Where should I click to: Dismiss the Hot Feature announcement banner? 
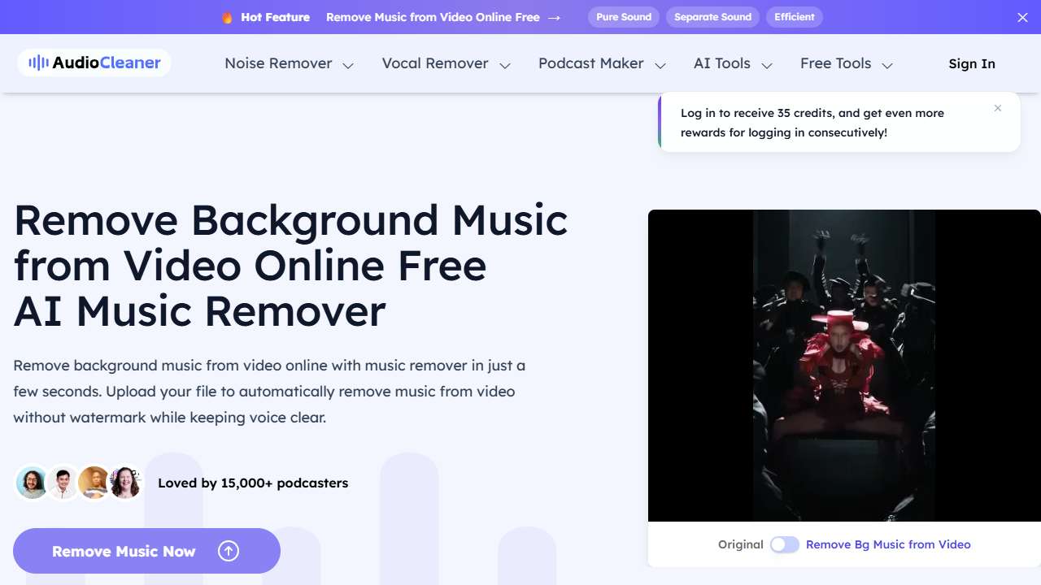pyautogui.click(x=1022, y=16)
